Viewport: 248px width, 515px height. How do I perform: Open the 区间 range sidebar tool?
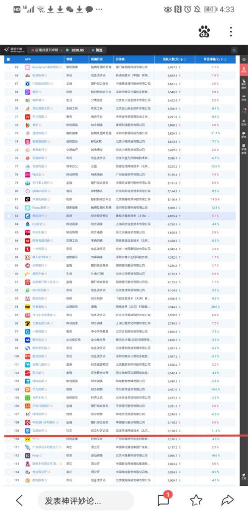[x=244, y=122]
